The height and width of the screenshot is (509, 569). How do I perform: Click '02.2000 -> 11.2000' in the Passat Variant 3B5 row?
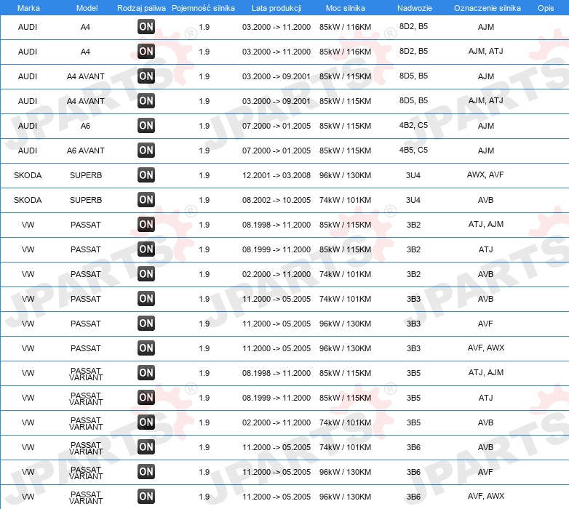pyautogui.click(x=276, y=422)
